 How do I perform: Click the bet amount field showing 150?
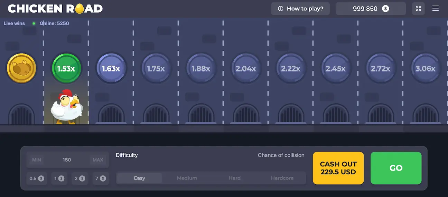[x=67, y=160]
